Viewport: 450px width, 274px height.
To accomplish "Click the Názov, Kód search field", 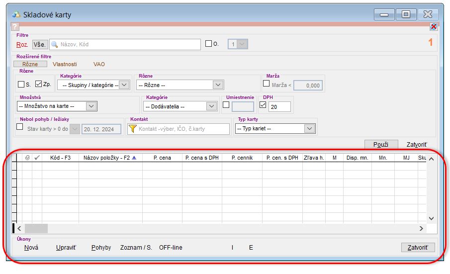I will pos(129,44).
